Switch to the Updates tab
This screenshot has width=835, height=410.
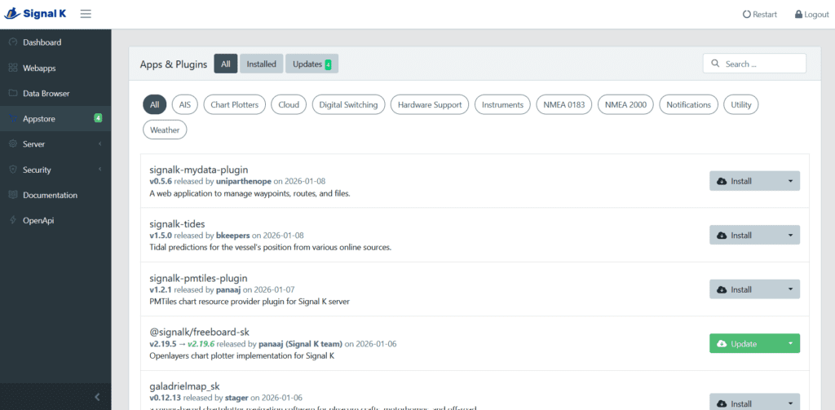(312, 64)
